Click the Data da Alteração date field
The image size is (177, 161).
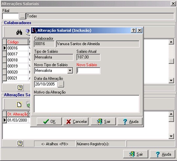click(x=46, y=84)
